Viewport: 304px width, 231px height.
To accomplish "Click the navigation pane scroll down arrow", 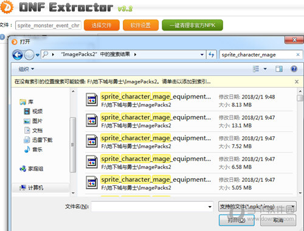I will click(73, 193).
